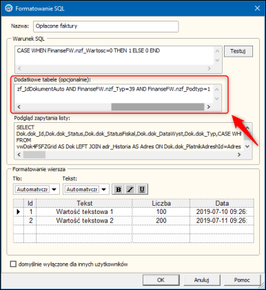Open the Tło color dropdown
This screenshot has height=290, width=266.
tap(54, 189)
